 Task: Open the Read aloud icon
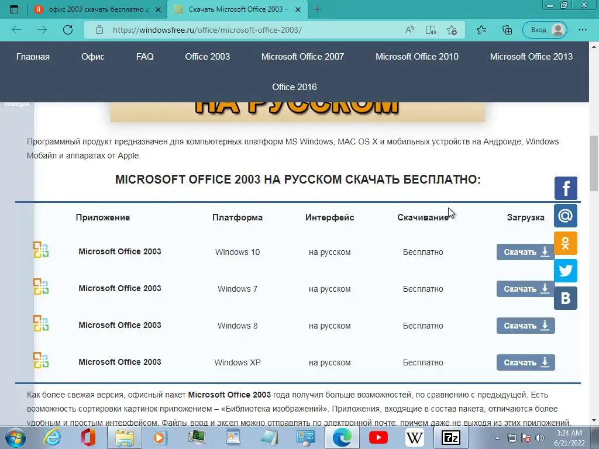pyautogui.click(x=410, y=30)
